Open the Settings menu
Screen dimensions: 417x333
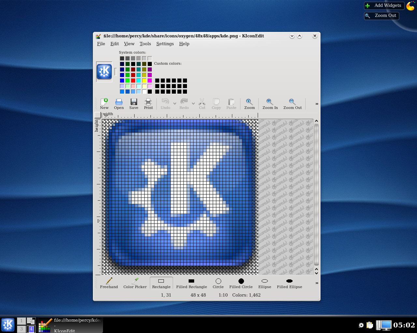point(165,44)
